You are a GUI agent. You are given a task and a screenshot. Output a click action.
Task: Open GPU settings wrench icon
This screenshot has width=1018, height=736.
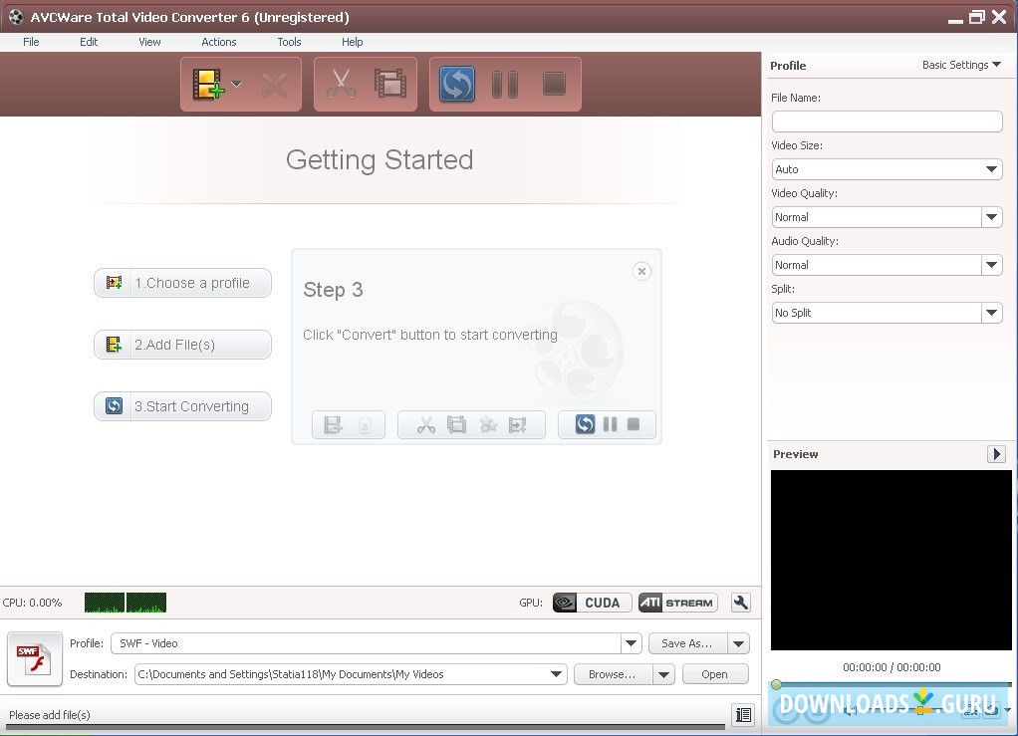tap(741, 603)
